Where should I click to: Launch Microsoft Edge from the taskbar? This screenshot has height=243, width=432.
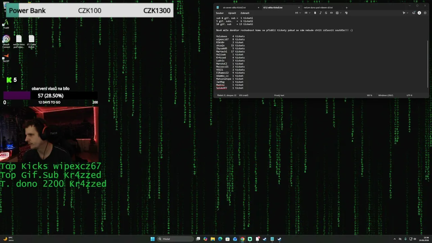pos(220,239)
